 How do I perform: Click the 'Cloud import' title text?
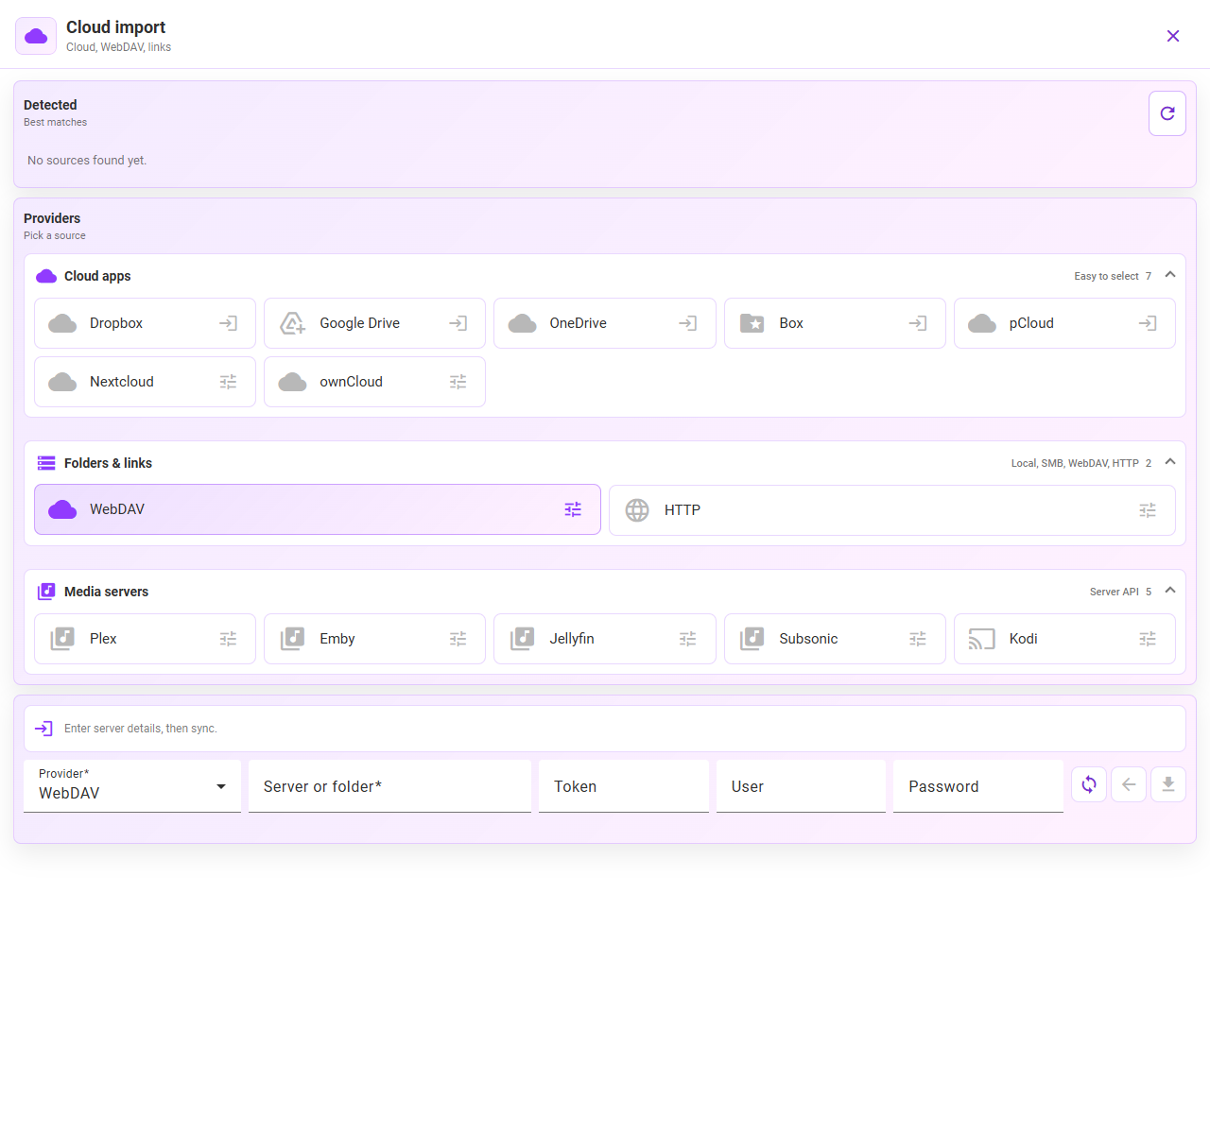pos(115,27)
